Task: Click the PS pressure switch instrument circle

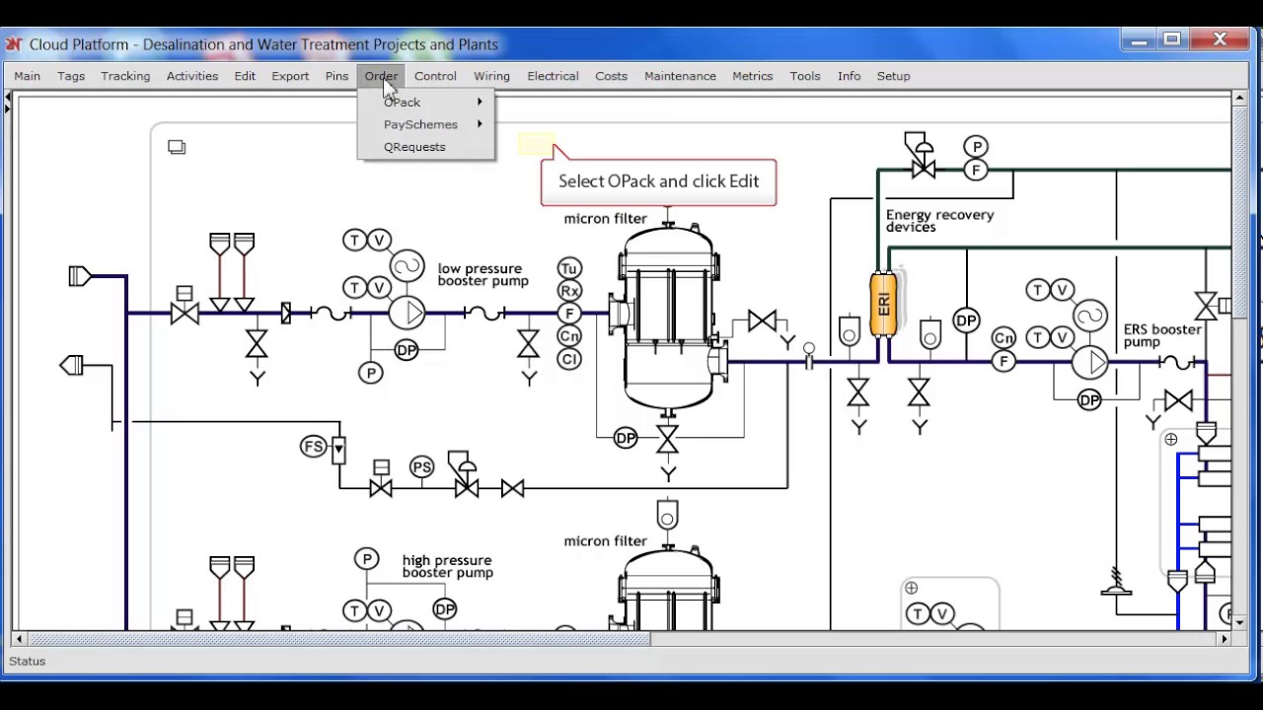Action: pos(422,466)
